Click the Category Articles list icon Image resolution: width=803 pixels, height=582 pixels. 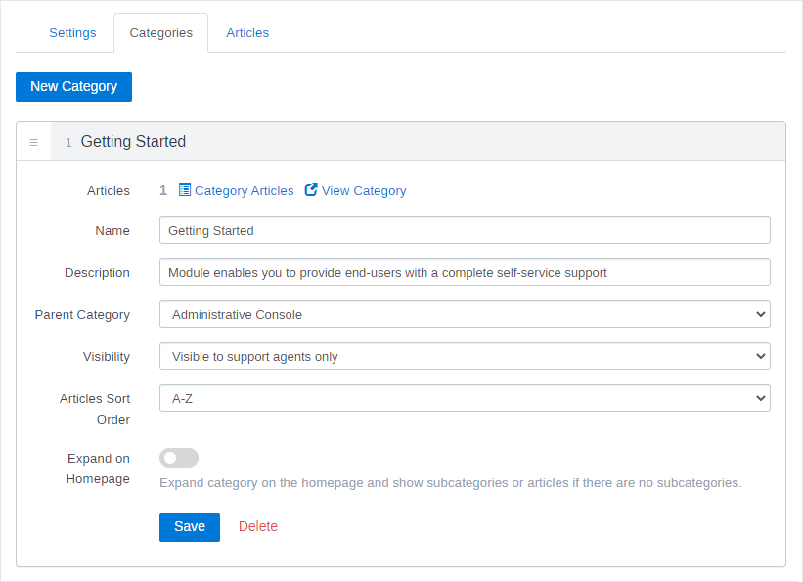[x=185, y=190]
